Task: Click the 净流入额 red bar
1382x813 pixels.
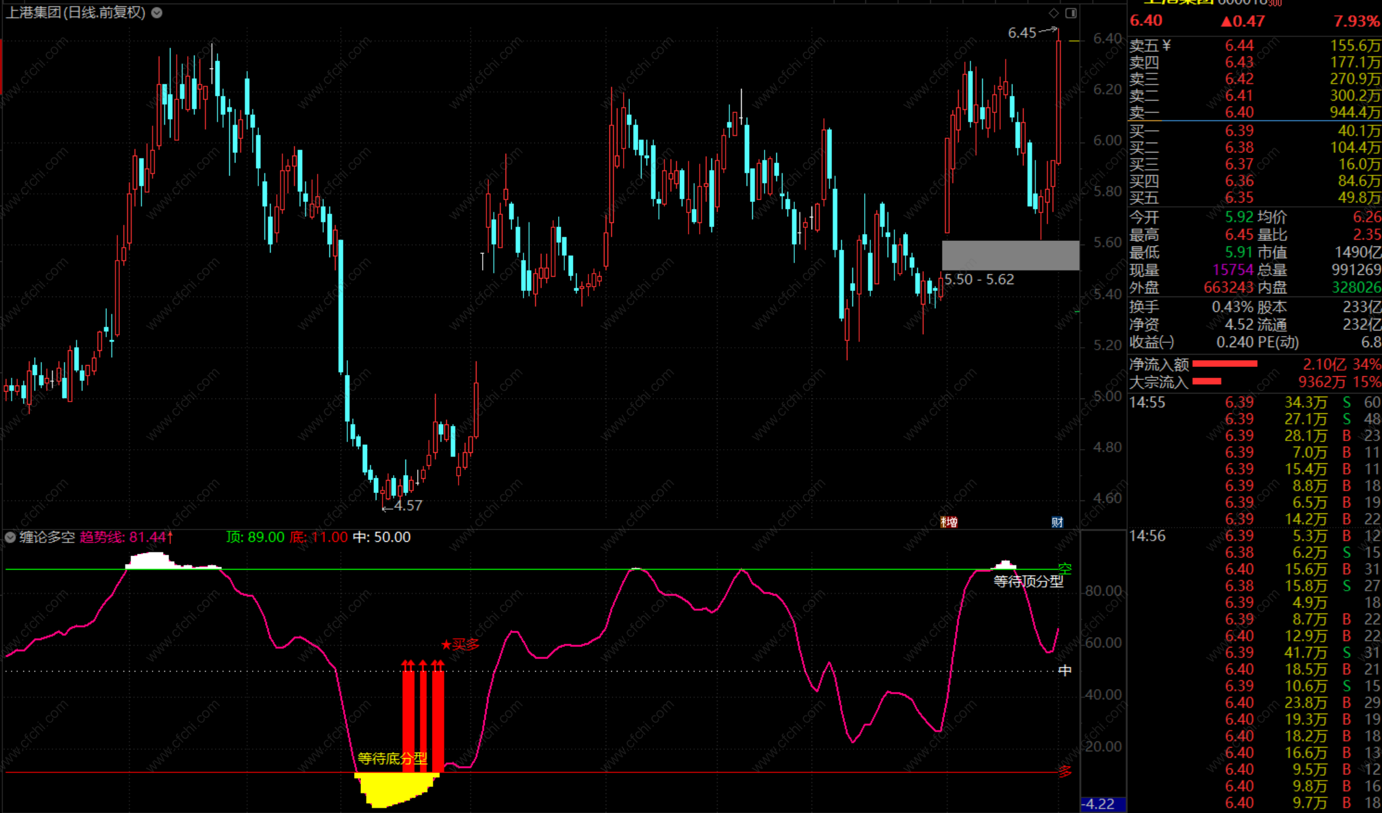Action: [1224, 364]
